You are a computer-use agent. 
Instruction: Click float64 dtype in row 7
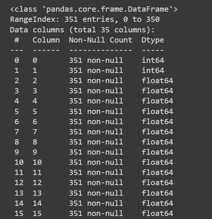pyautogui.click(x=157, y=132)
